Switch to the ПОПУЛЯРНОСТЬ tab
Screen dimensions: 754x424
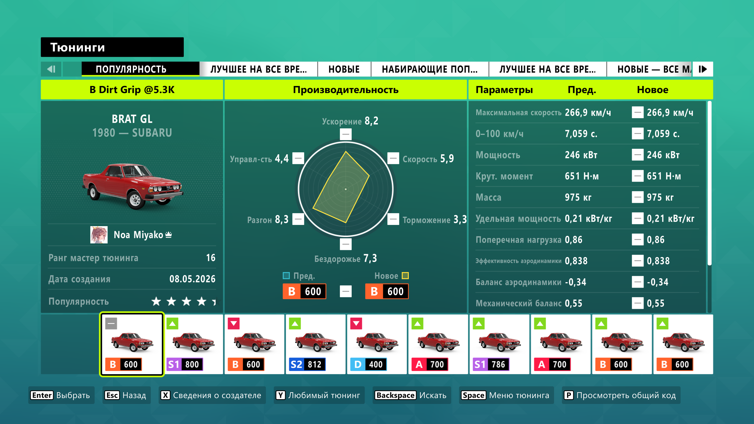(x=140, y=69)
